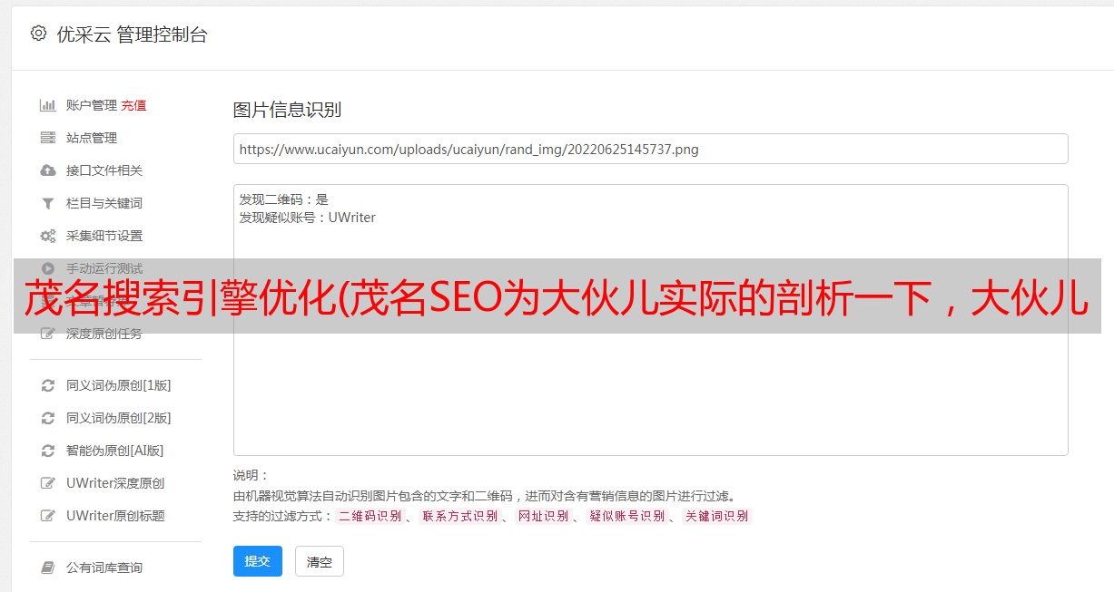Screen dimensions: 1114x592
Task: Click the refresh icon beside 同义词伪原创[2版]
Action: tap(48, 418)
